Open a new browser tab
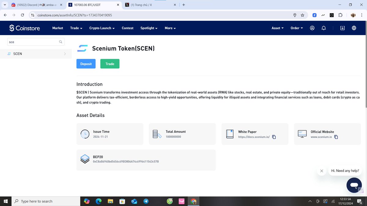367x206 pixels. point(183,5)
